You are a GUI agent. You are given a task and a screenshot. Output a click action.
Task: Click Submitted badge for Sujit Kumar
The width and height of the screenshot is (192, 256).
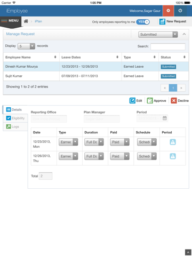[x=169, y=76]
